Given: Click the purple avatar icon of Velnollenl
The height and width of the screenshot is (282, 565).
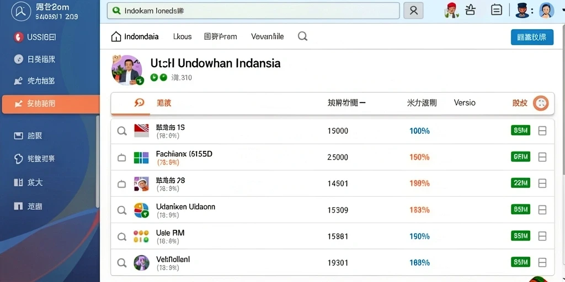Looking at the screenshot, I should click(141, 263).
